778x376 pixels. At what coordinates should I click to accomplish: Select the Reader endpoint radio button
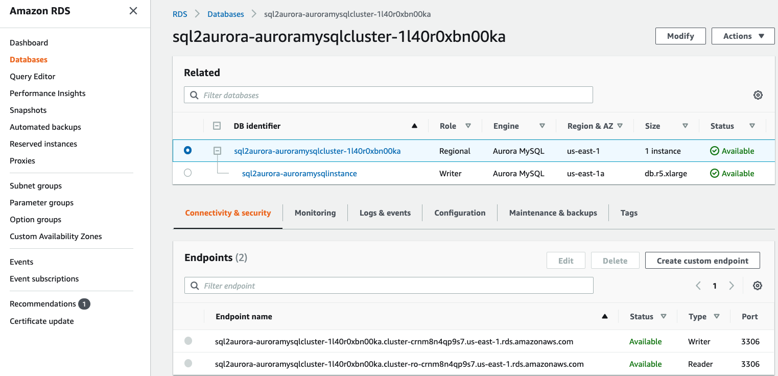coord(188,363)
